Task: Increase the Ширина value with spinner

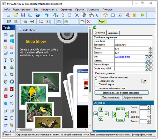Action: click(x=150, y=48)
